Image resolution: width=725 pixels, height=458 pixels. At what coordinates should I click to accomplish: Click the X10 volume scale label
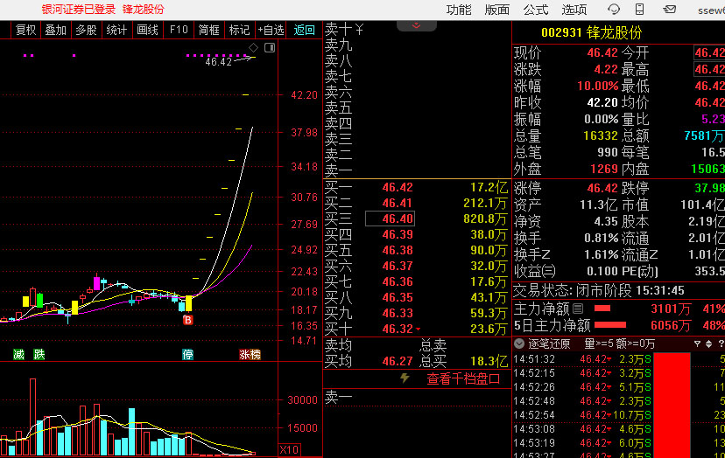[290, 449]
